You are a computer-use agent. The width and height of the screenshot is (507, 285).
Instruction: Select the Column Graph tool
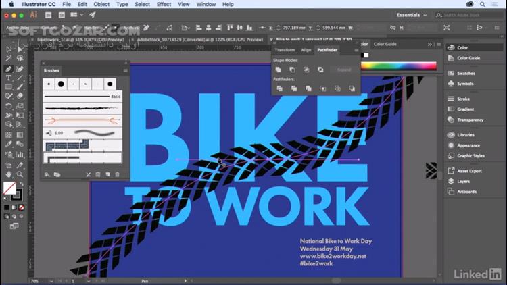[x=20, y=155]
